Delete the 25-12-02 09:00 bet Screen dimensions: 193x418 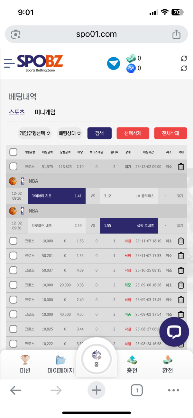[181, 166]
